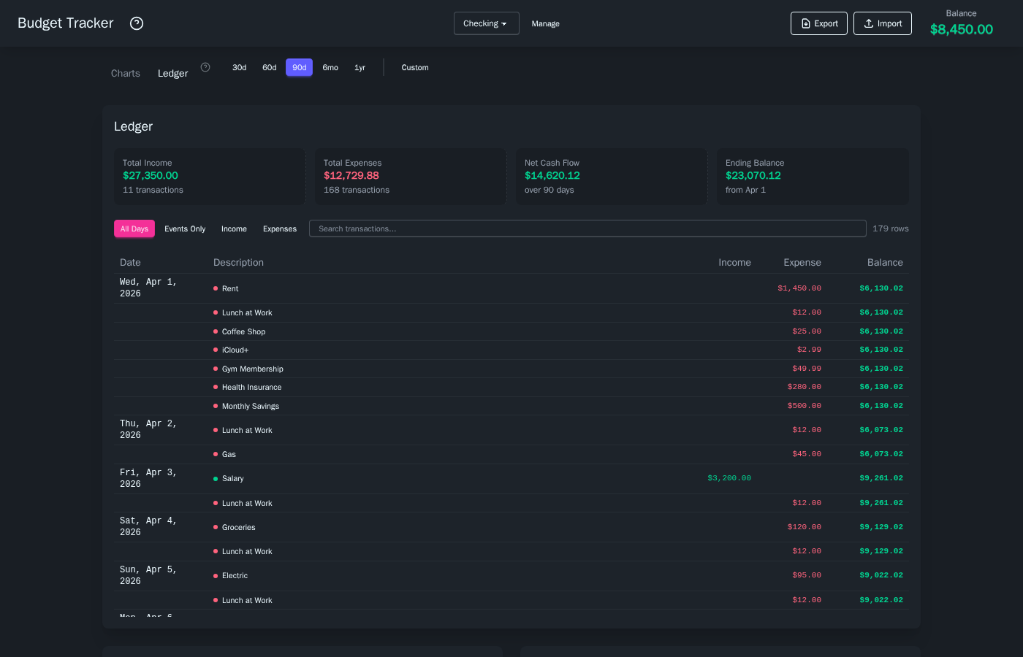Viewport: 1023px width, 657px height.
Task: Open the Checking account dropdown
Action: [x=486, y=23]
